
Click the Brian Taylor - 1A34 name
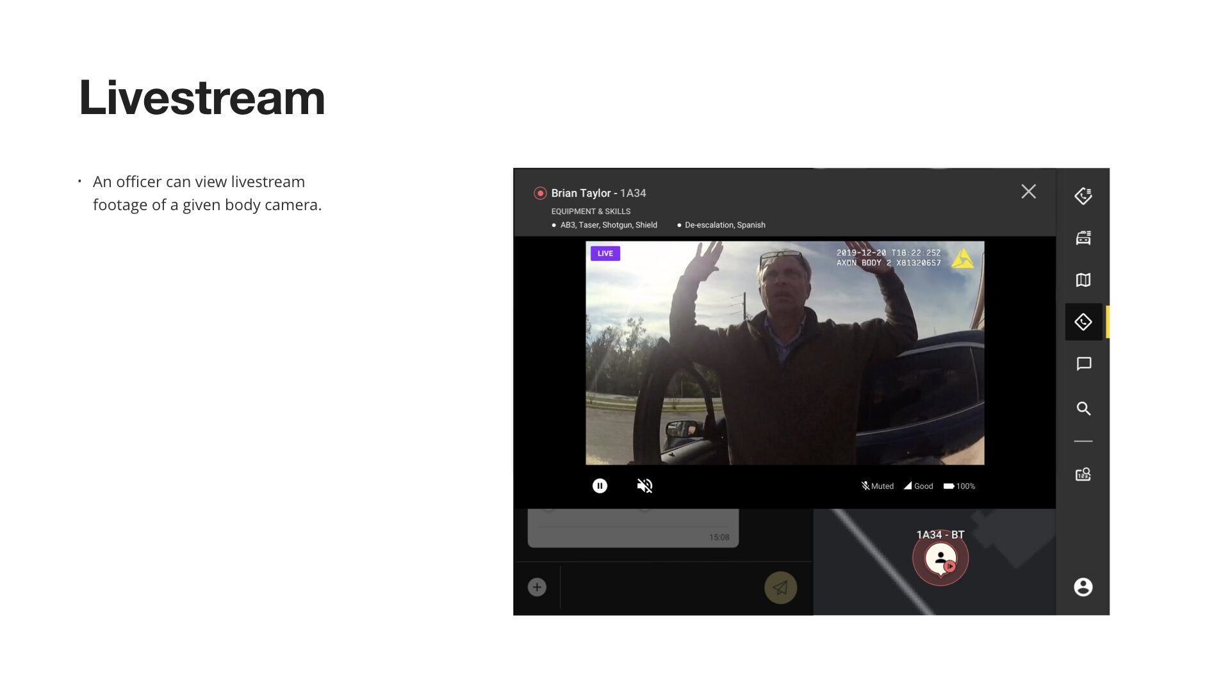598,193
